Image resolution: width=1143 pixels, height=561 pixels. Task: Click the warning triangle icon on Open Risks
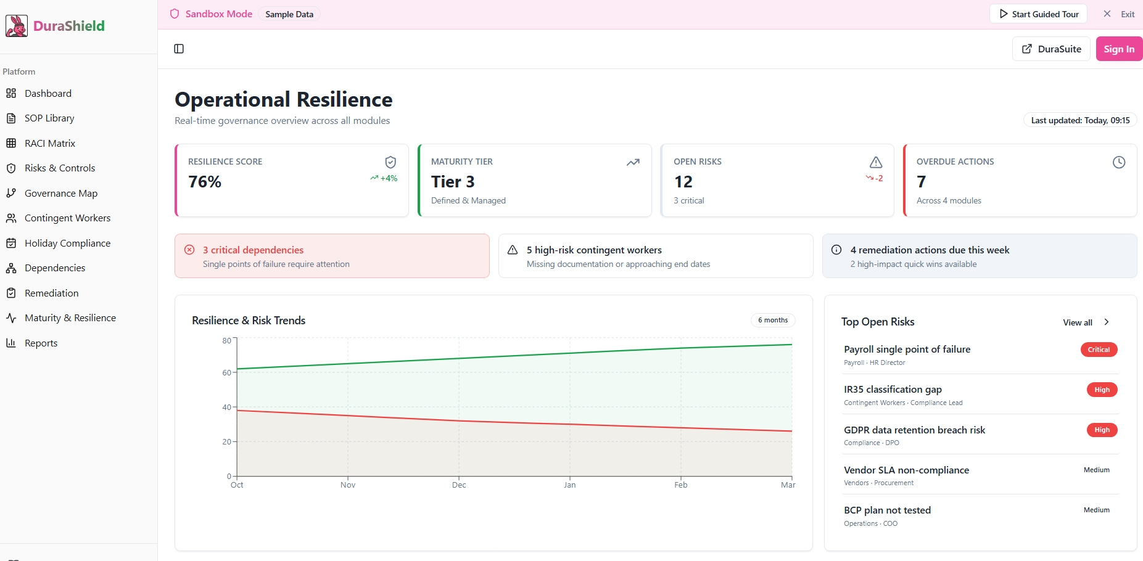[x=876, y=162]
